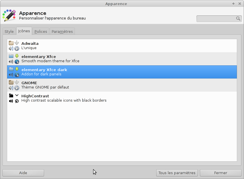Click the GNOME download arrow preview icon
The image size is (244, 179).
point(17,82)
